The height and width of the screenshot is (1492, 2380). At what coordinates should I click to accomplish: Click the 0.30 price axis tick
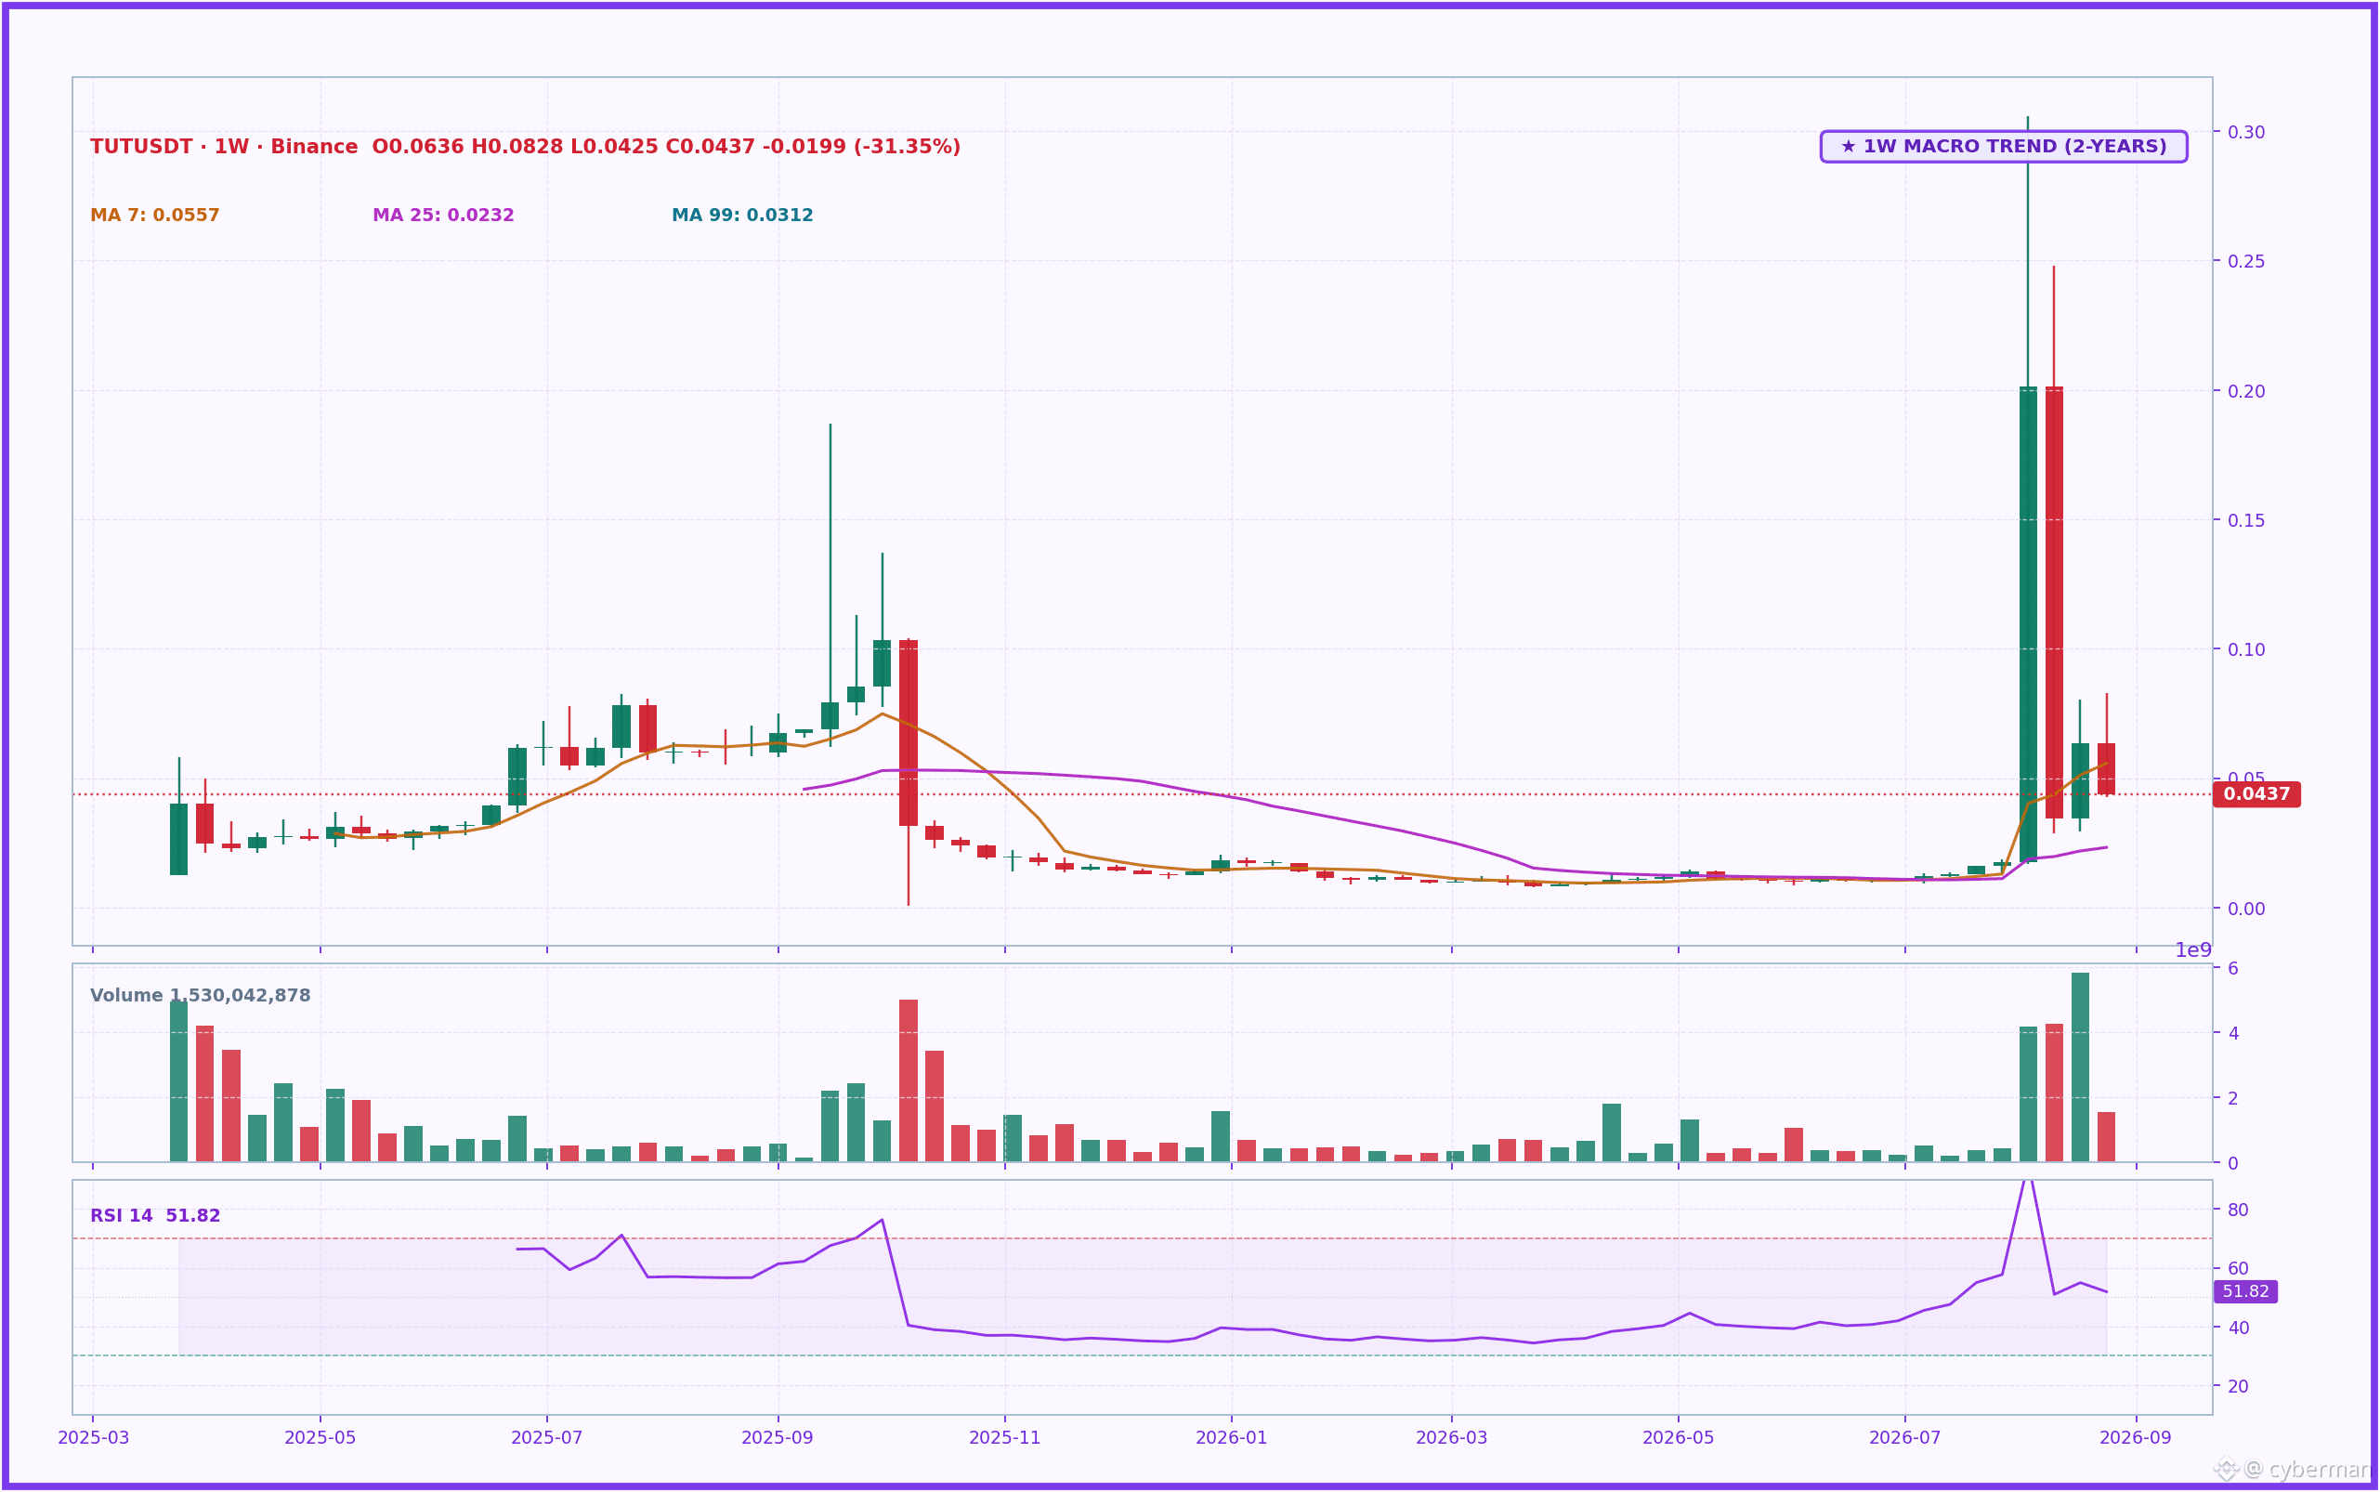tap(2247, 132)
